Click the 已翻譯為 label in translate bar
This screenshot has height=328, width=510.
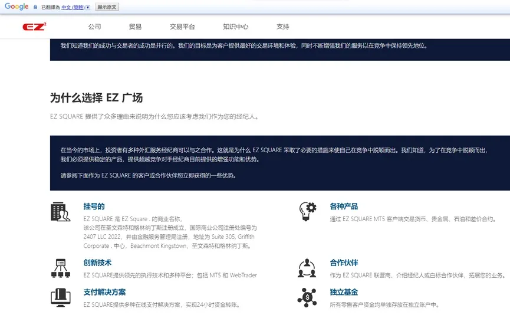point(51,7)
